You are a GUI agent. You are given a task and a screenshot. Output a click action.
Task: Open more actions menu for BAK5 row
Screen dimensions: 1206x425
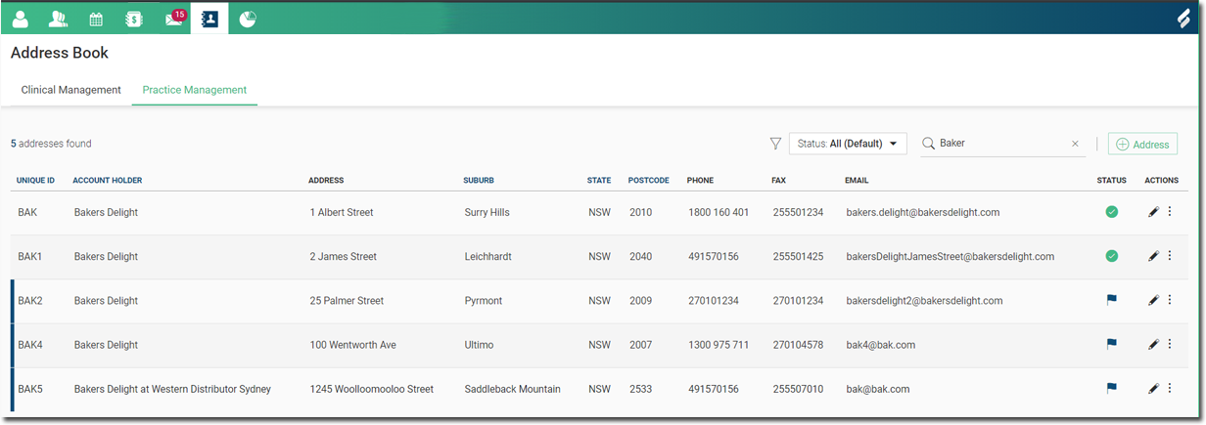[x=1170, y=387]
